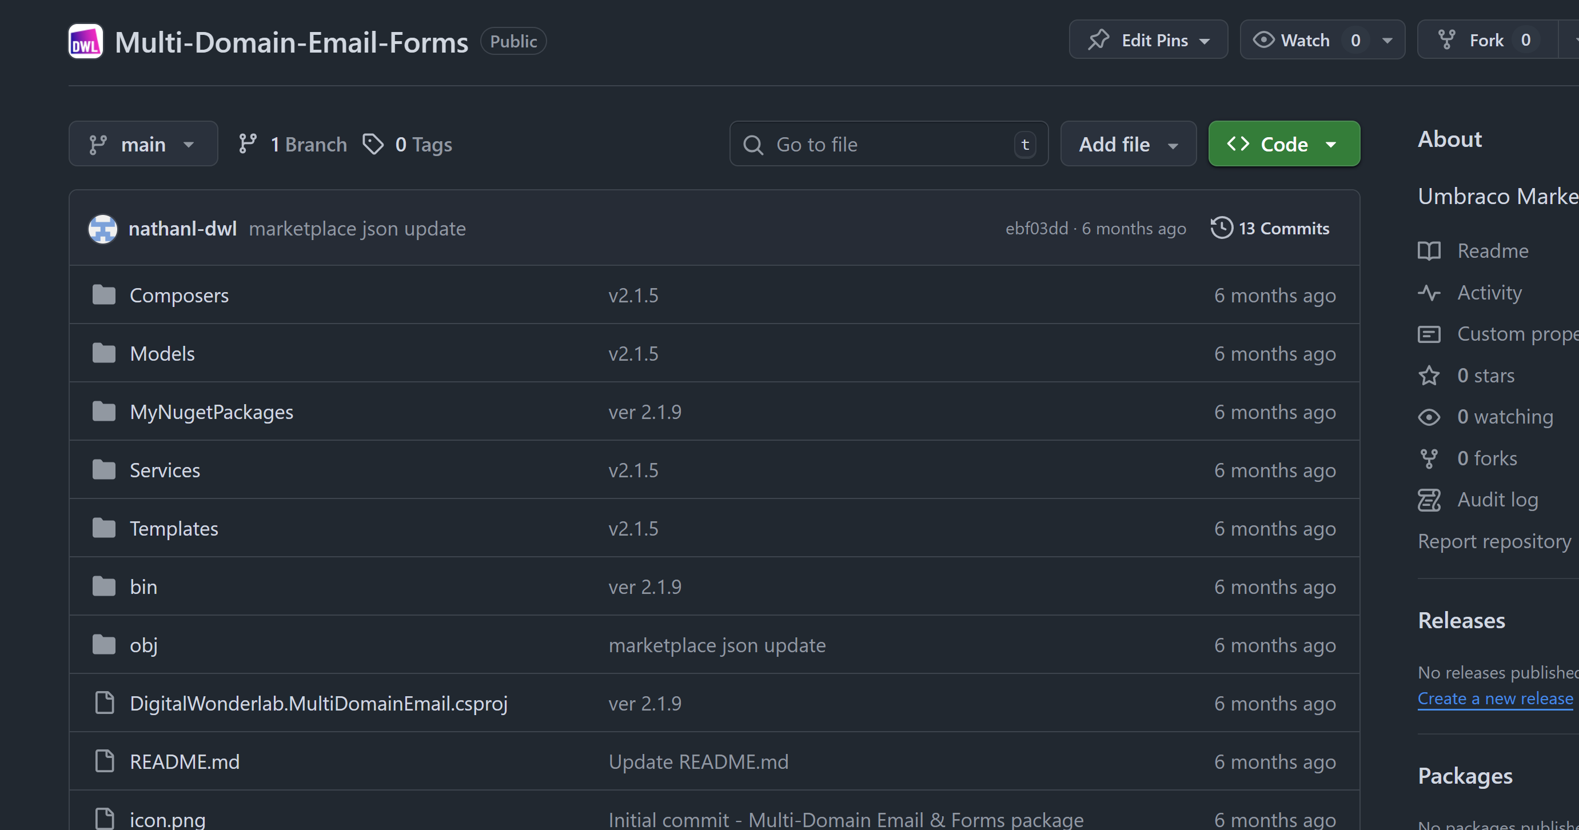Click the commit history clock icon

(1221, 228)
